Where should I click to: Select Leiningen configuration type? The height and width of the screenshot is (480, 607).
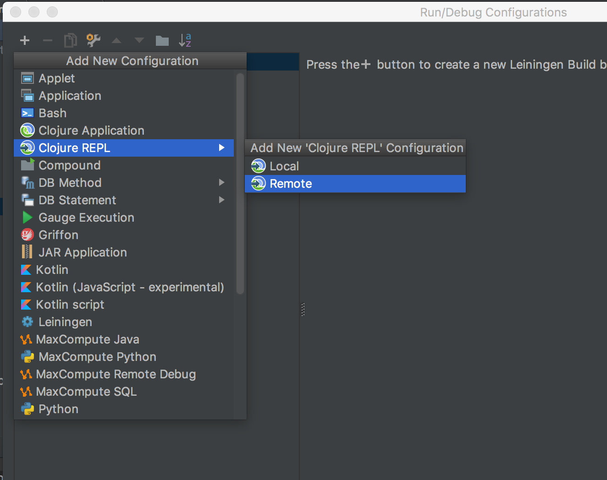tap(124, 322)
